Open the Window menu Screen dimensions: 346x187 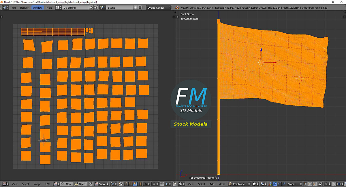[x=37, y=7]
